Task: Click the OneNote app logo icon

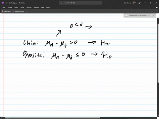Action: coord(3,3)
